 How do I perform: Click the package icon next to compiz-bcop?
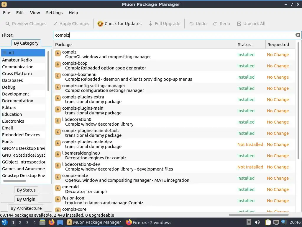(58, 64)
